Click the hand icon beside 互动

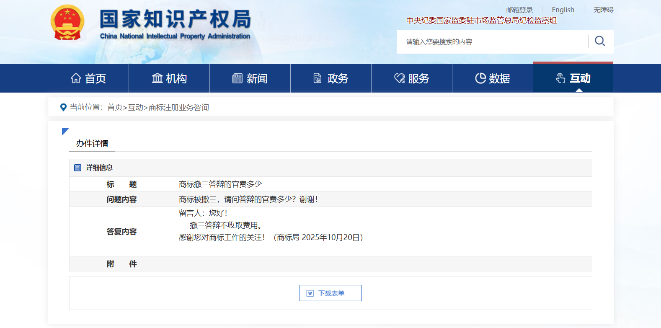click(560, 78)
